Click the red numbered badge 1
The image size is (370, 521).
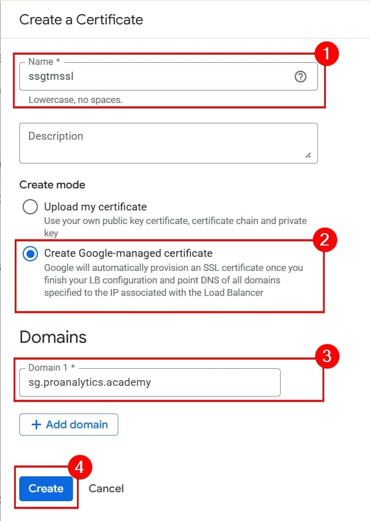click(x=326, y=54)
